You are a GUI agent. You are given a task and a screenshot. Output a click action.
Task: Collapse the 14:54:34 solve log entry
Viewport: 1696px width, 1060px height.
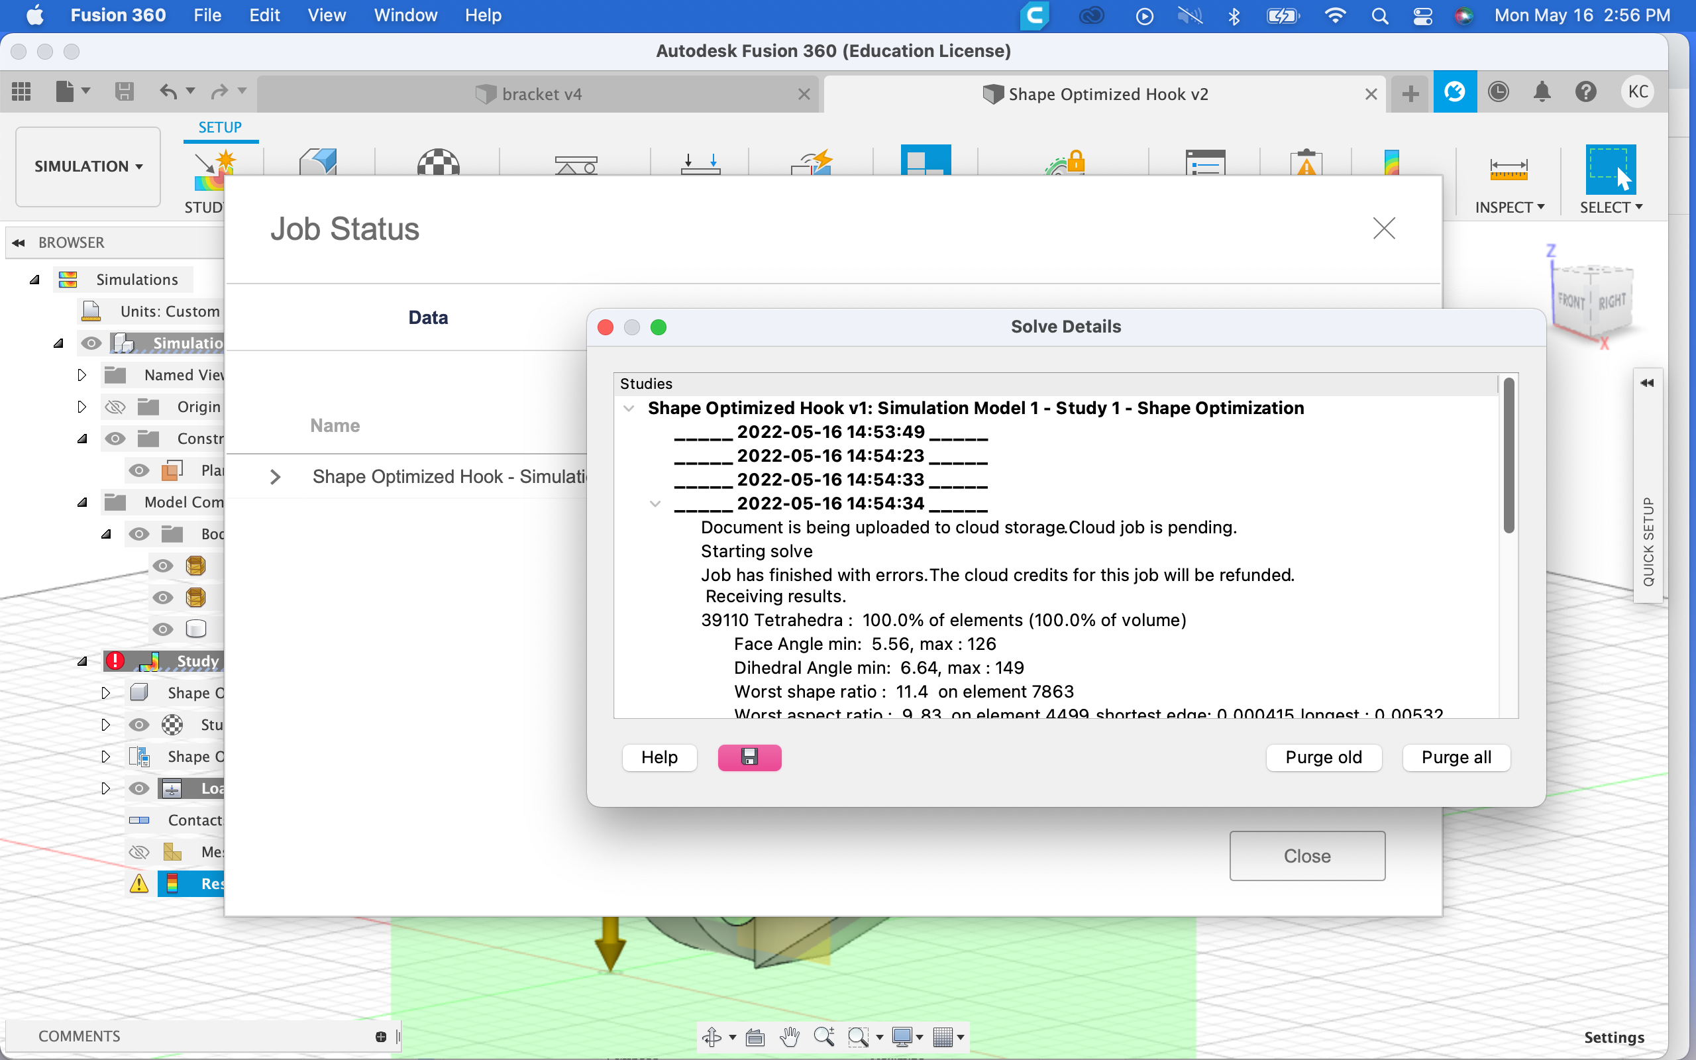(655, 503)
